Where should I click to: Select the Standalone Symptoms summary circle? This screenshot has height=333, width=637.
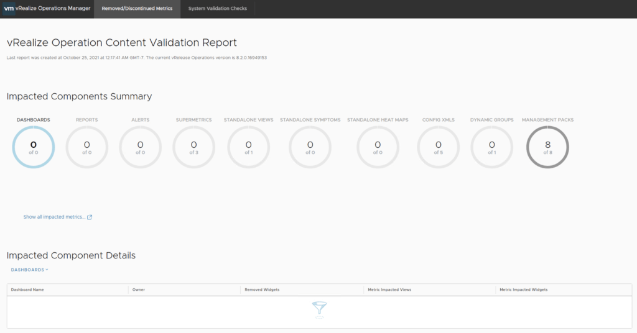click(310, 147)
